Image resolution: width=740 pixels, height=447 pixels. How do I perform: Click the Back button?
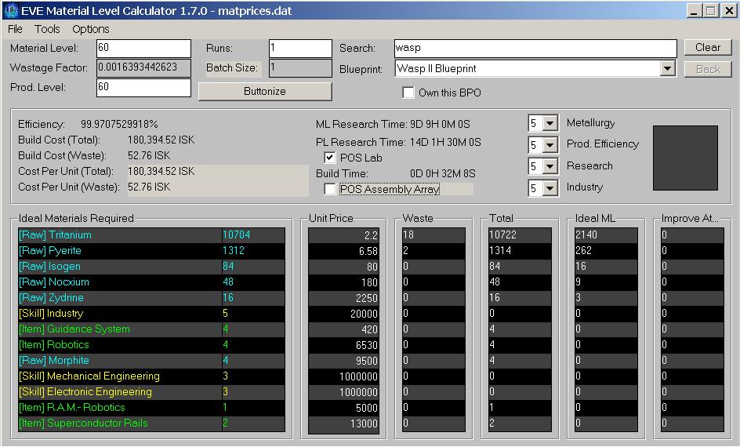coord(708,69)
